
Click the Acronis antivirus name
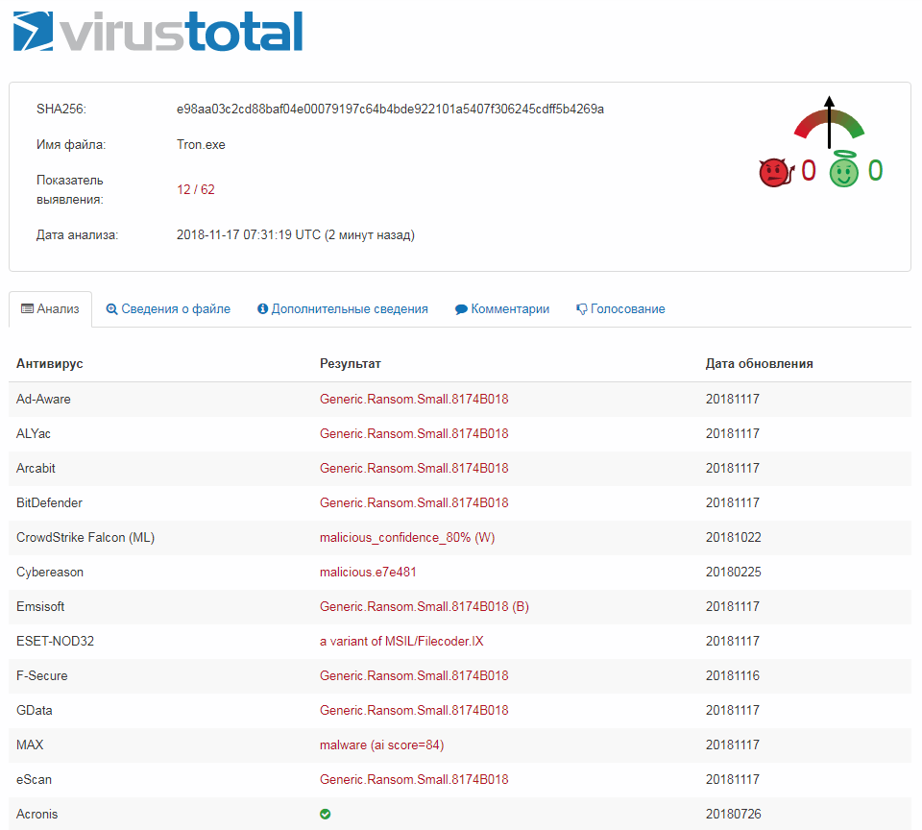[x=37, y=814]
